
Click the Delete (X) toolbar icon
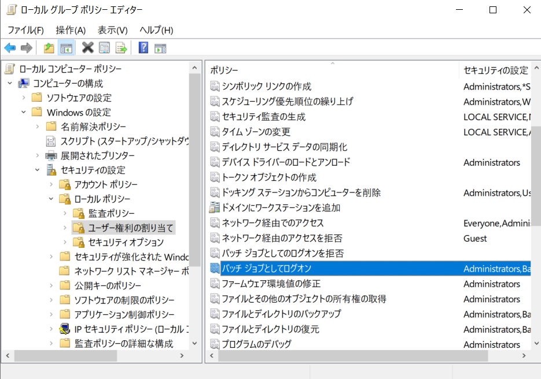pyautogui.click(x=87, y=48)
